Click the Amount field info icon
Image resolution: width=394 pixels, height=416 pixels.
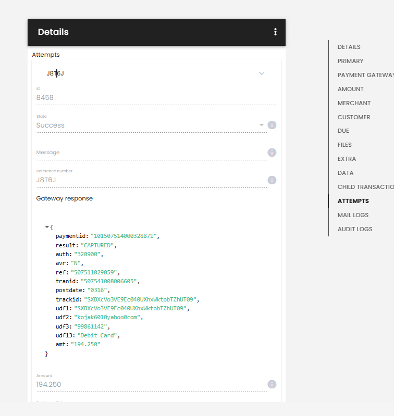272,384
